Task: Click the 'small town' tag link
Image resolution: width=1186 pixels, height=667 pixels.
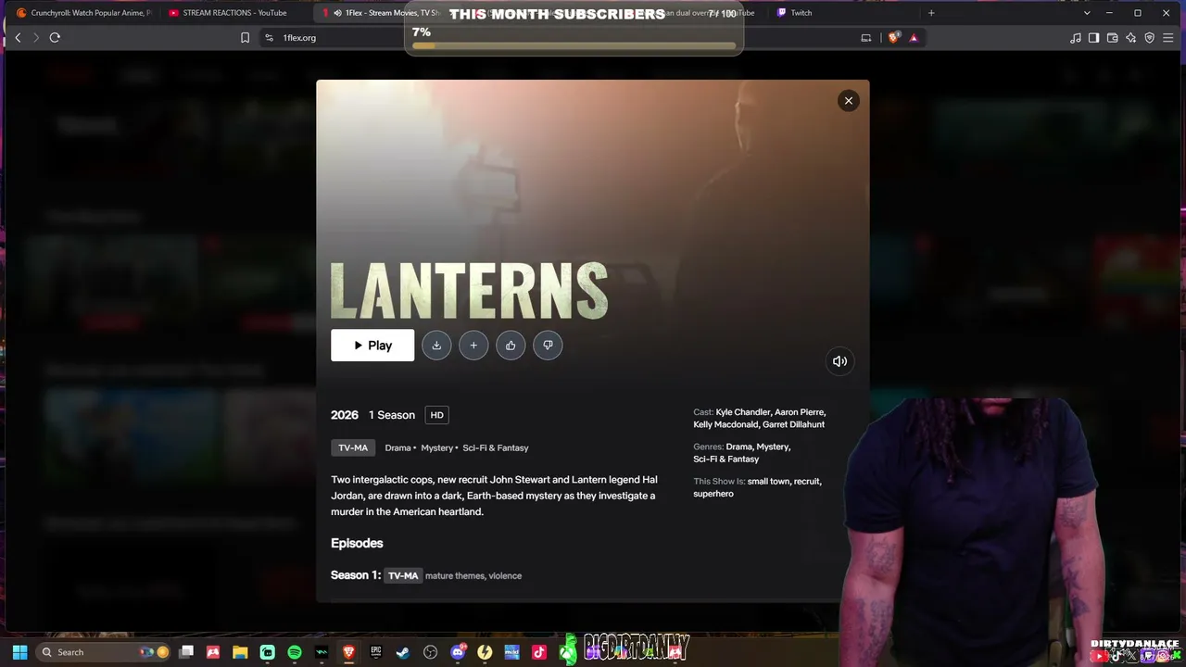Action: [x=769, y=482]
